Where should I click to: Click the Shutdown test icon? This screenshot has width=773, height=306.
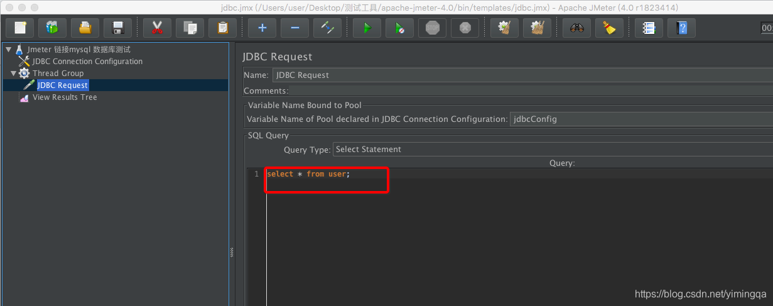click(465, 28)
